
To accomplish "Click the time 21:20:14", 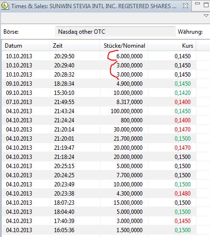I will click(64, 130).
